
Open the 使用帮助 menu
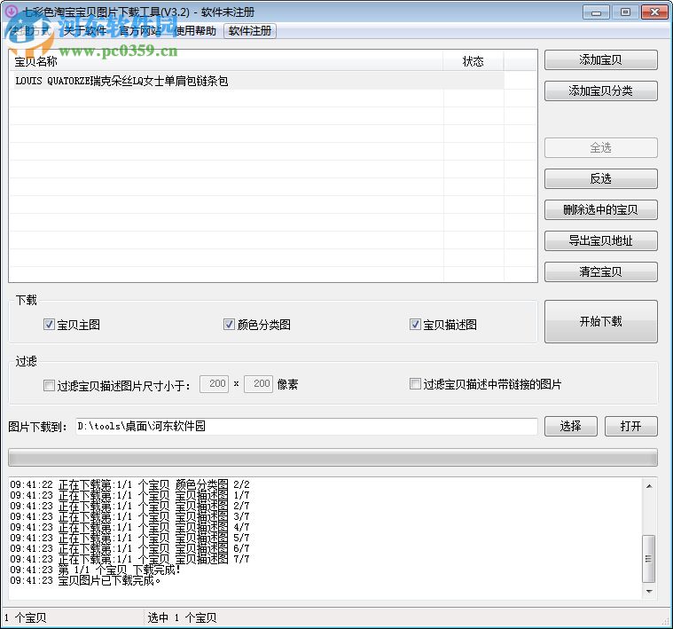[195, 31]
